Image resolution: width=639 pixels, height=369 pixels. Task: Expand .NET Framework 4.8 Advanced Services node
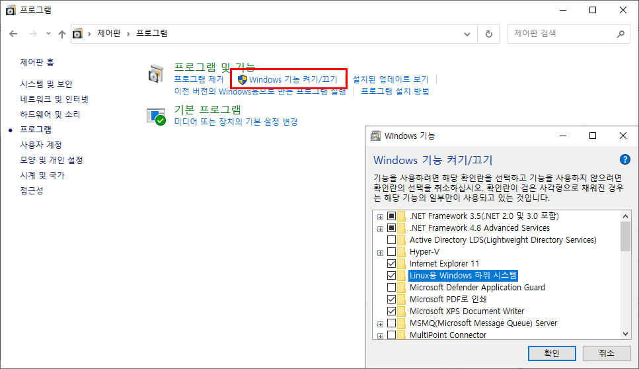coord(380,229)
